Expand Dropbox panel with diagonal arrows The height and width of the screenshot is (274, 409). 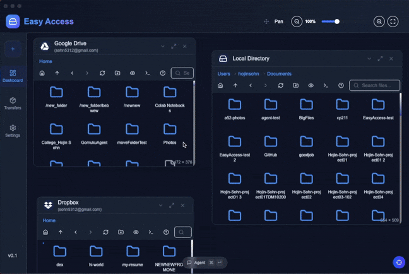[172, 205]
